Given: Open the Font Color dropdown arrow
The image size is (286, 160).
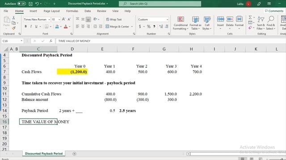Looking at the screenshot, I should (70, 27).
